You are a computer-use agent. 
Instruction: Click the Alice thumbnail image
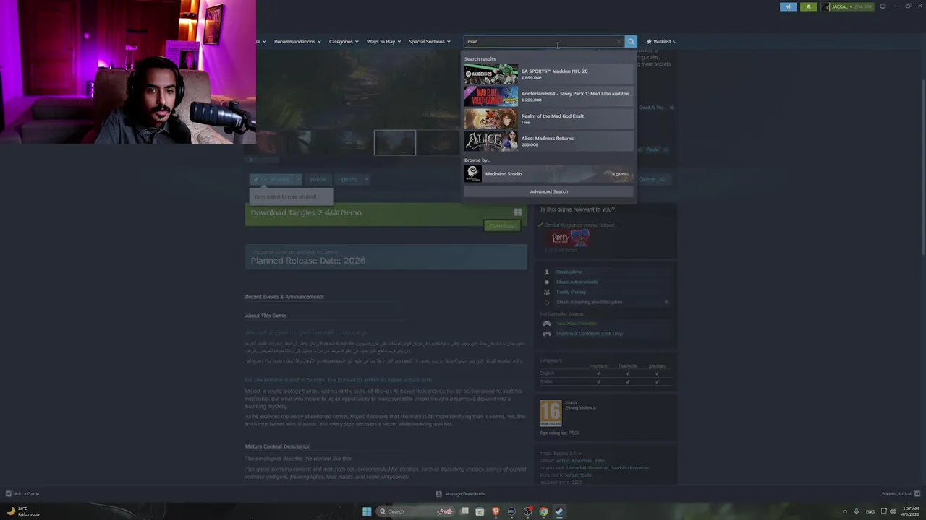(x=490, y=141)
